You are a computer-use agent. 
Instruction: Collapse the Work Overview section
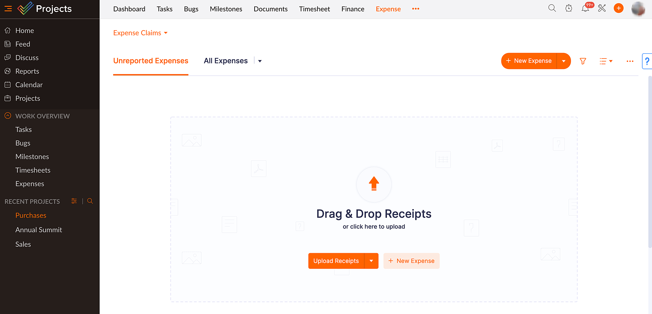pos(8,116)
